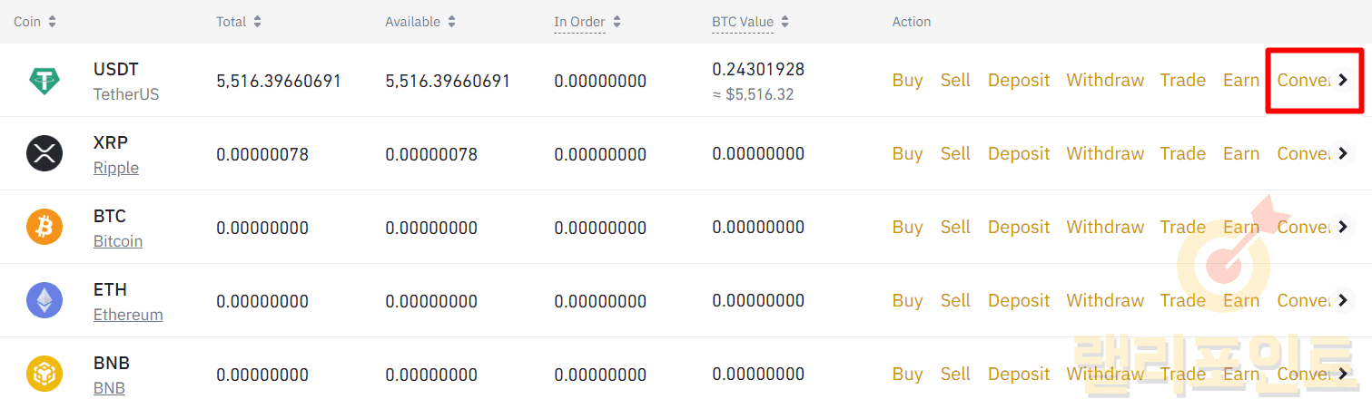Click the Total column header
This screenshot has height=409, width=1372.
[232, 22]
